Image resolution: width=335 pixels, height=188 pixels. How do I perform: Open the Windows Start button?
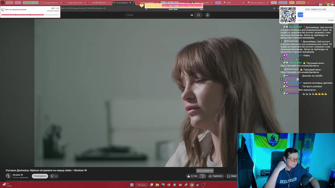pyautogui.click(x=132, y=185)
